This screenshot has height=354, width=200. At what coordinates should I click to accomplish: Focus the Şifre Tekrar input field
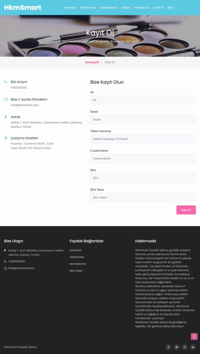[143, 197]
